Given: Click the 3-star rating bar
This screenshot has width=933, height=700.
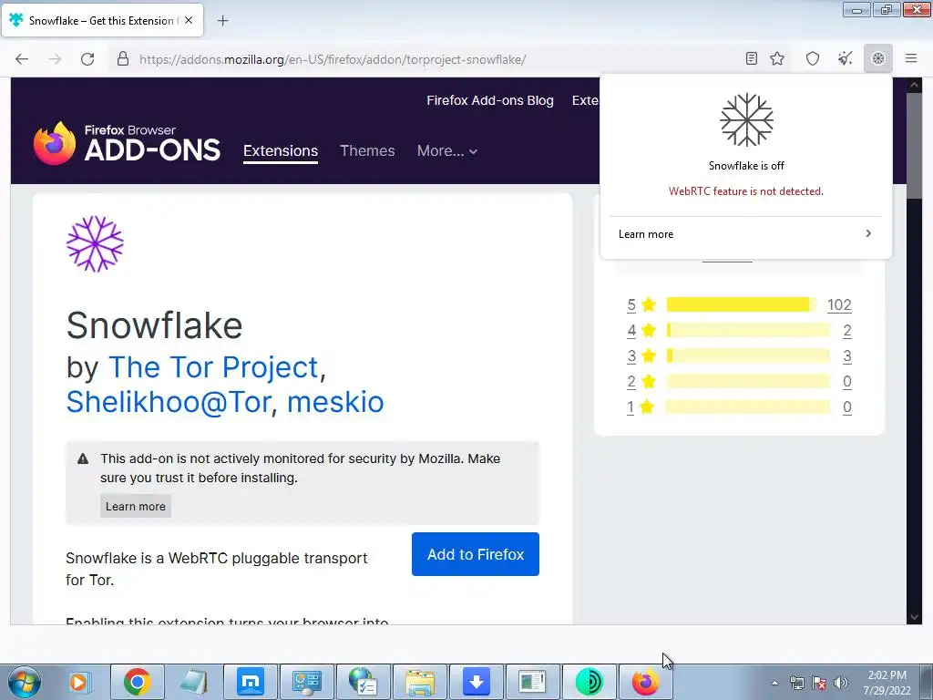Looking at the screenshot, I should pyautogui.click(x=749, y=356).
